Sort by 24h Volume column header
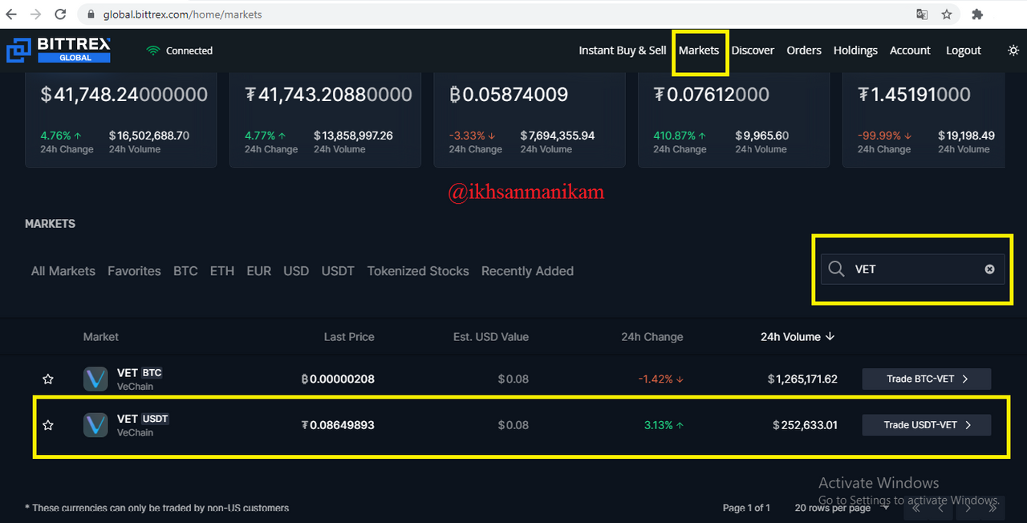This screenshot has width=1027, height=523. (x=798, y=337)
